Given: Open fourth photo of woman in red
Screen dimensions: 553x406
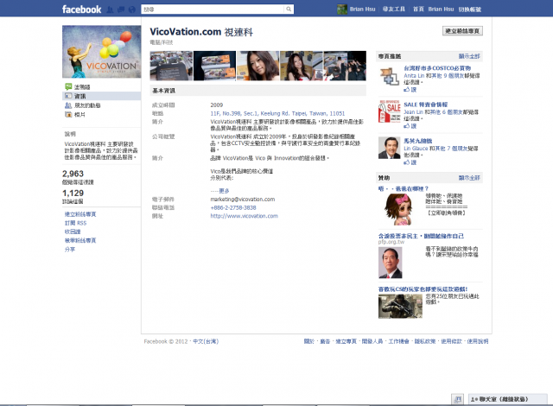Looking at the screenshot, I should click(x=302, y=66).
